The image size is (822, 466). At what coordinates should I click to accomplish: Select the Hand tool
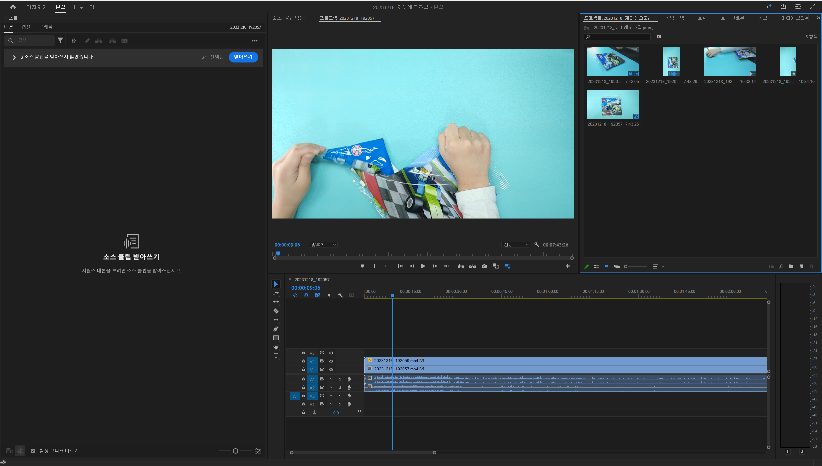(x=276, y=347)
